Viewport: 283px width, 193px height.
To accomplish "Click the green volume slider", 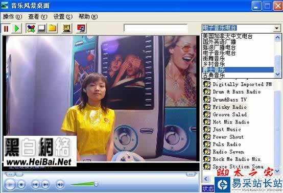I will pos(84,184).
